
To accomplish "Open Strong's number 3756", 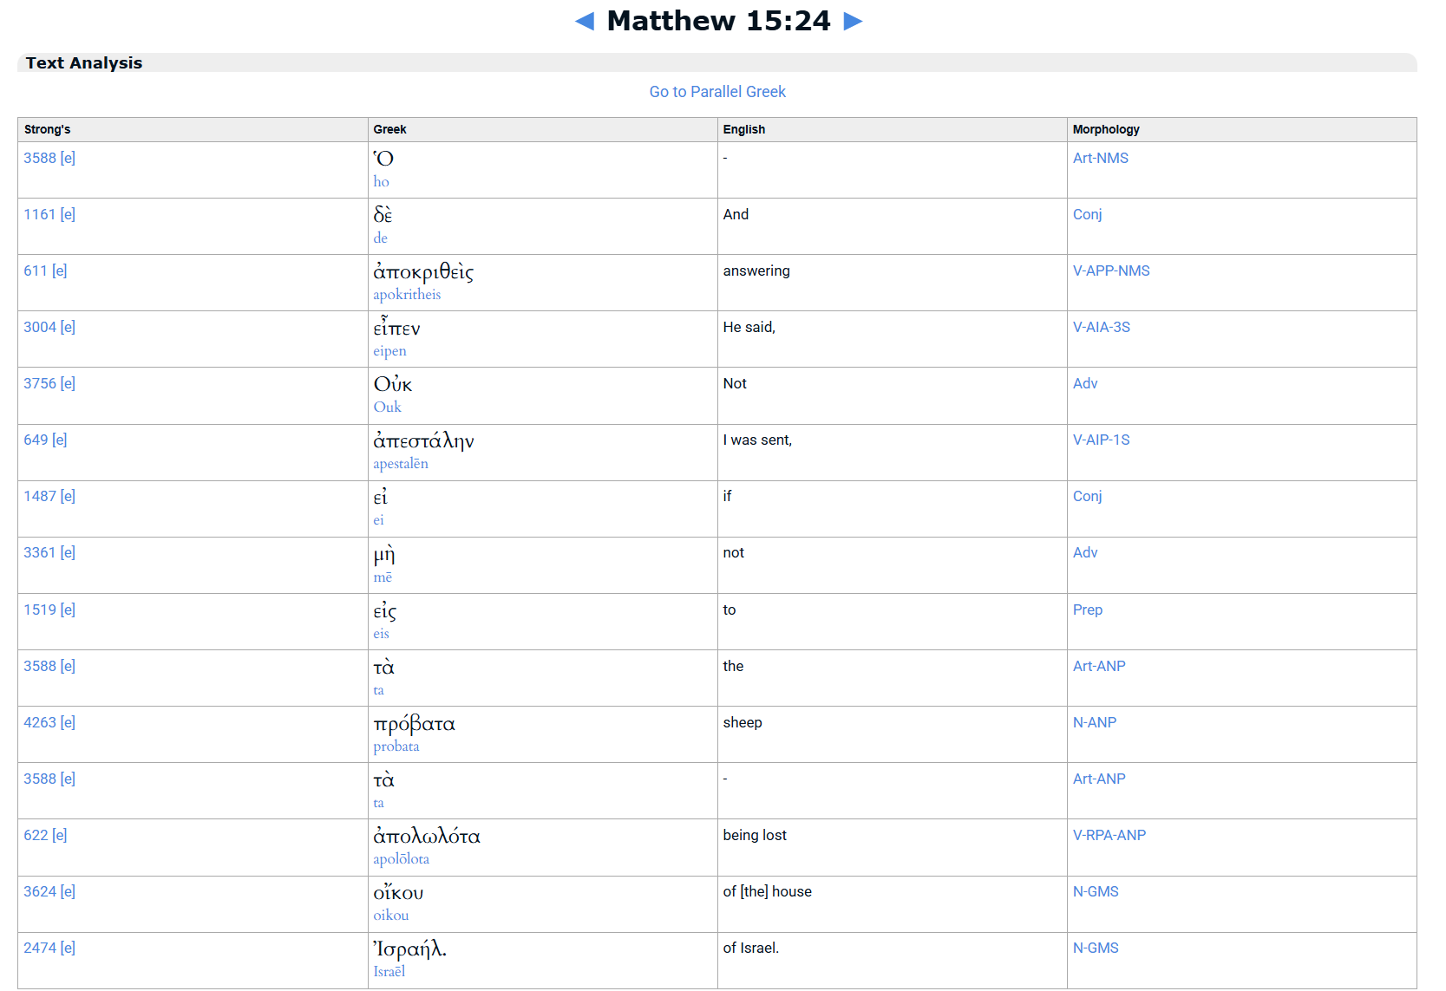I will (x=40, y=383).
